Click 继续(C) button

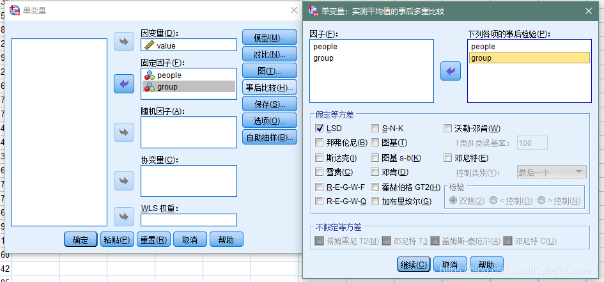pos(414,265)
